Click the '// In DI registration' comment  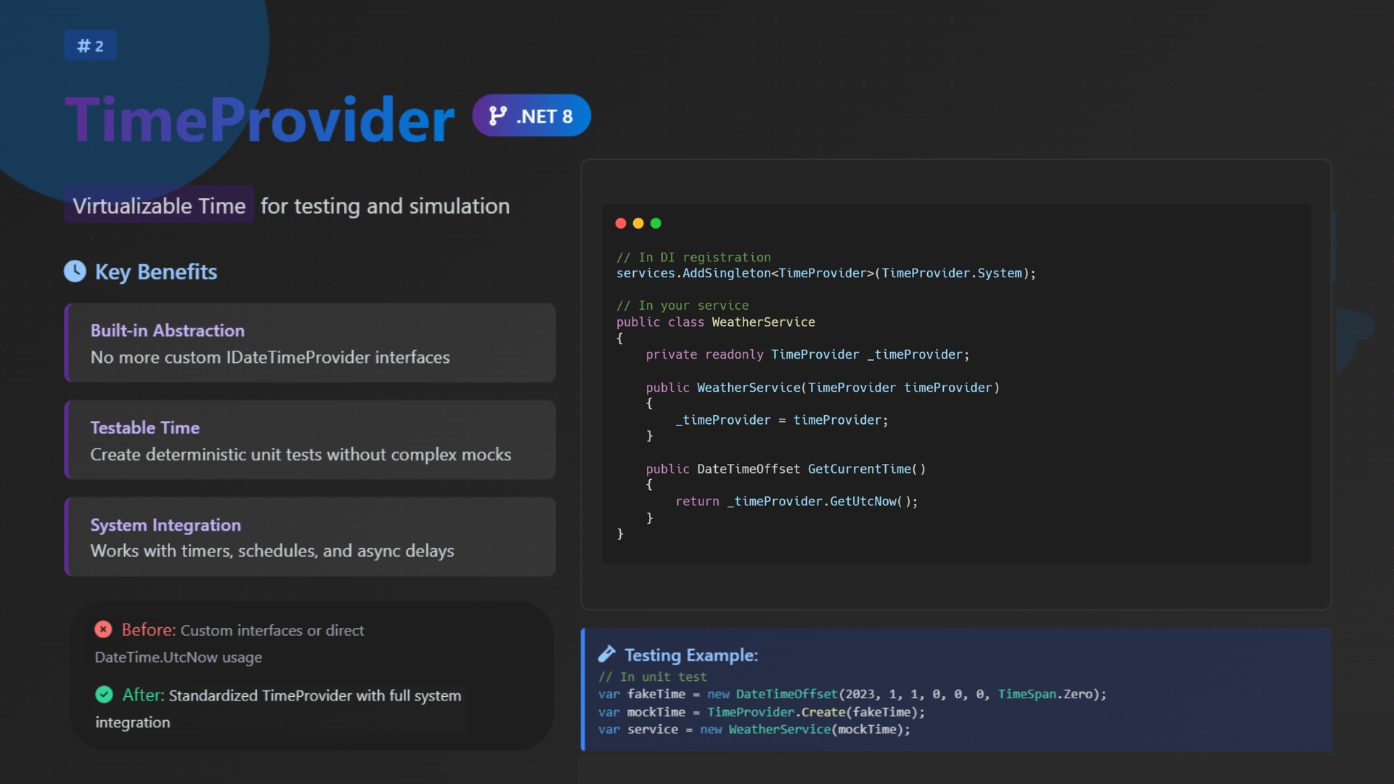coord(693,257)
